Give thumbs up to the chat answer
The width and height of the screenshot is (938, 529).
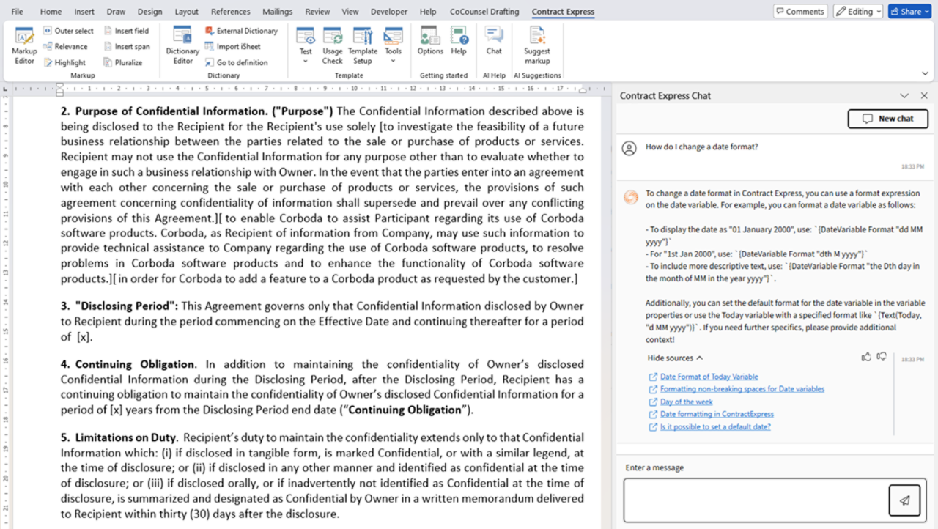pos(866,357)
